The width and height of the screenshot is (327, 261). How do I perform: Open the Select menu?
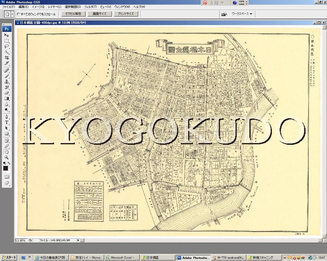click(x=73, y=7)
